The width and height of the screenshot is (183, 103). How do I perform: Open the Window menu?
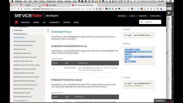pyautogui.click(x=68, y=1)
